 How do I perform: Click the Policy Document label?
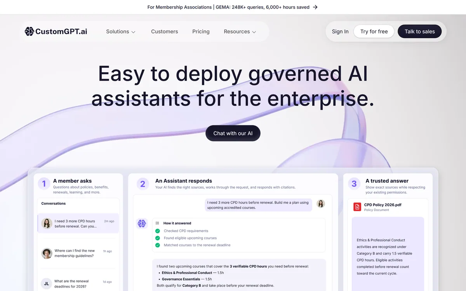[x=377, y=210]
